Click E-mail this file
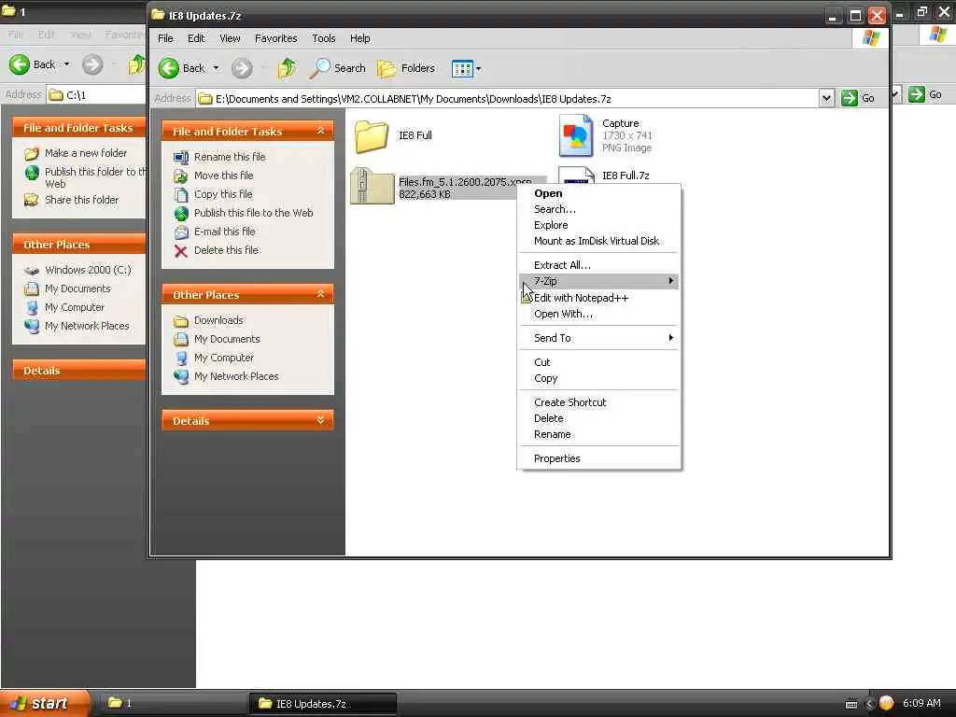956x717 pixels. tap(224, 232)
